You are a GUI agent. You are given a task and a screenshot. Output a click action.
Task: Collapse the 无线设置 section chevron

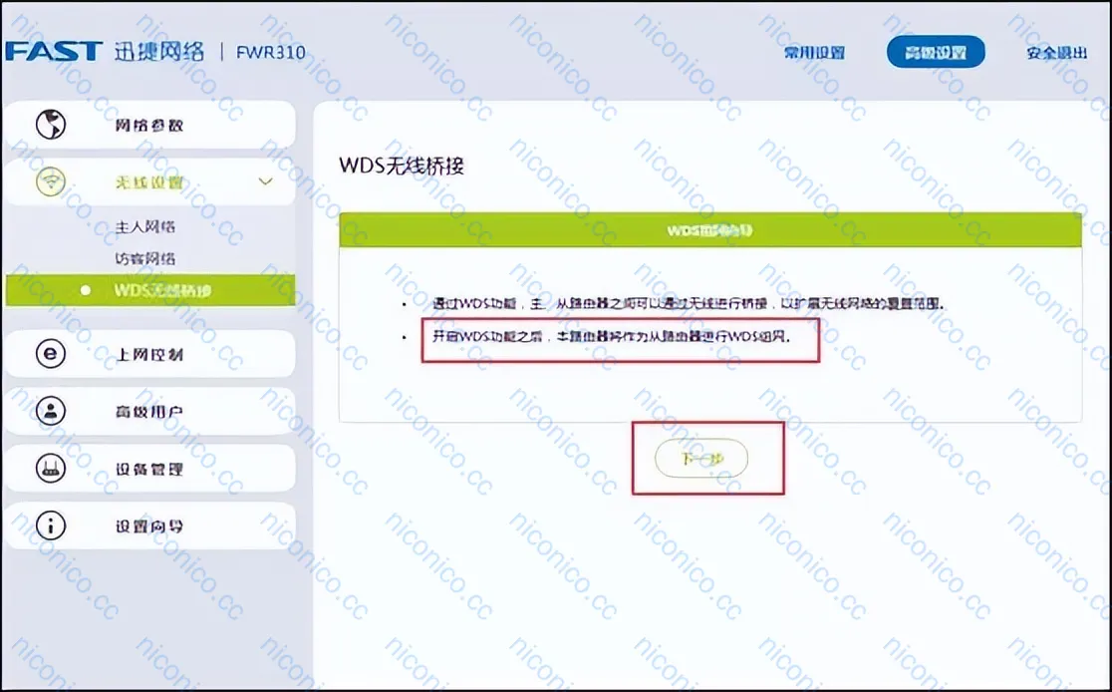tap(265, 181)
